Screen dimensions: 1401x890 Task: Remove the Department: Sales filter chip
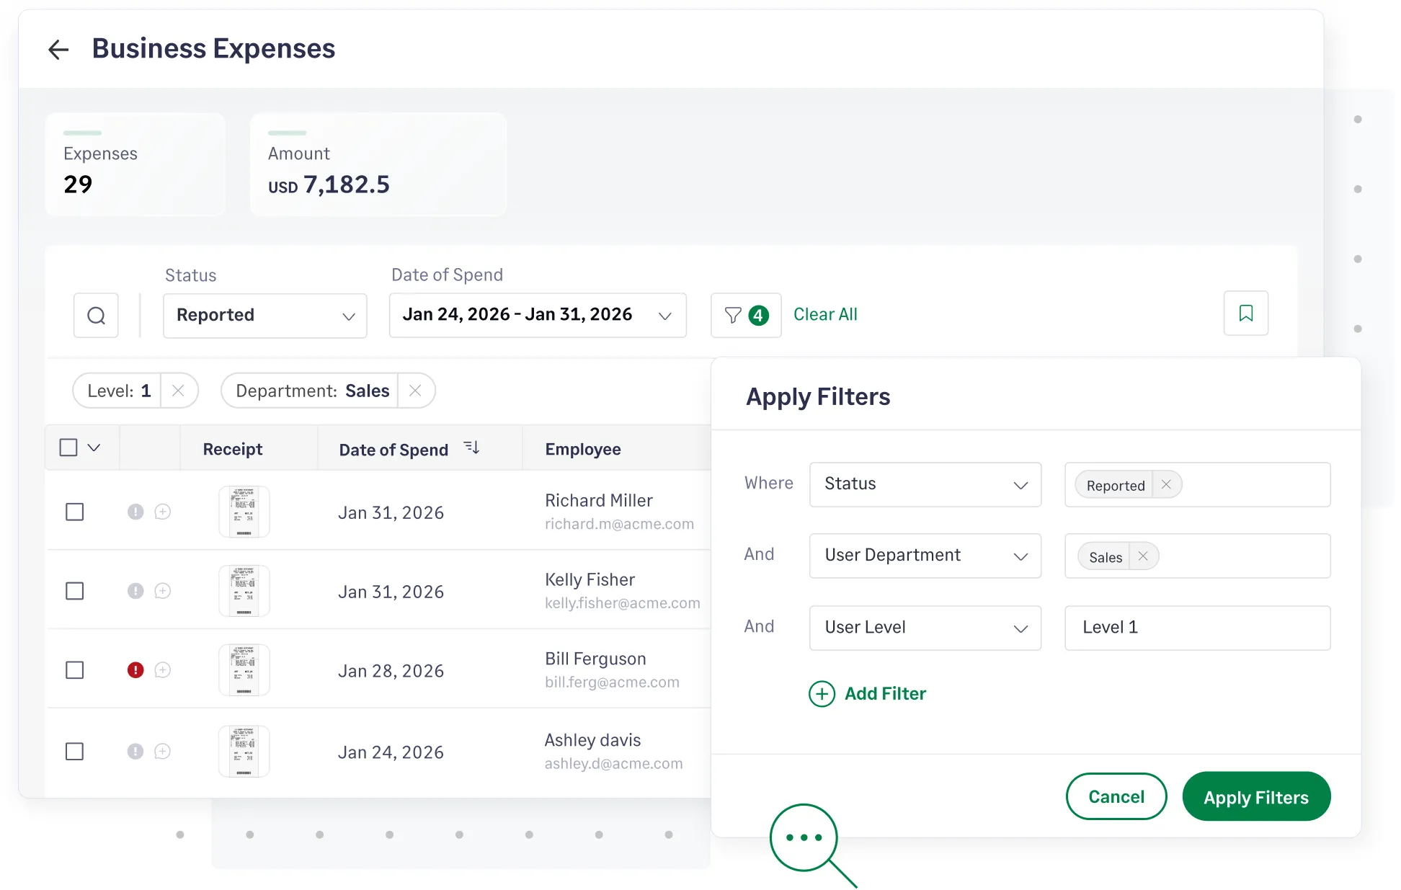coord(416,391)
